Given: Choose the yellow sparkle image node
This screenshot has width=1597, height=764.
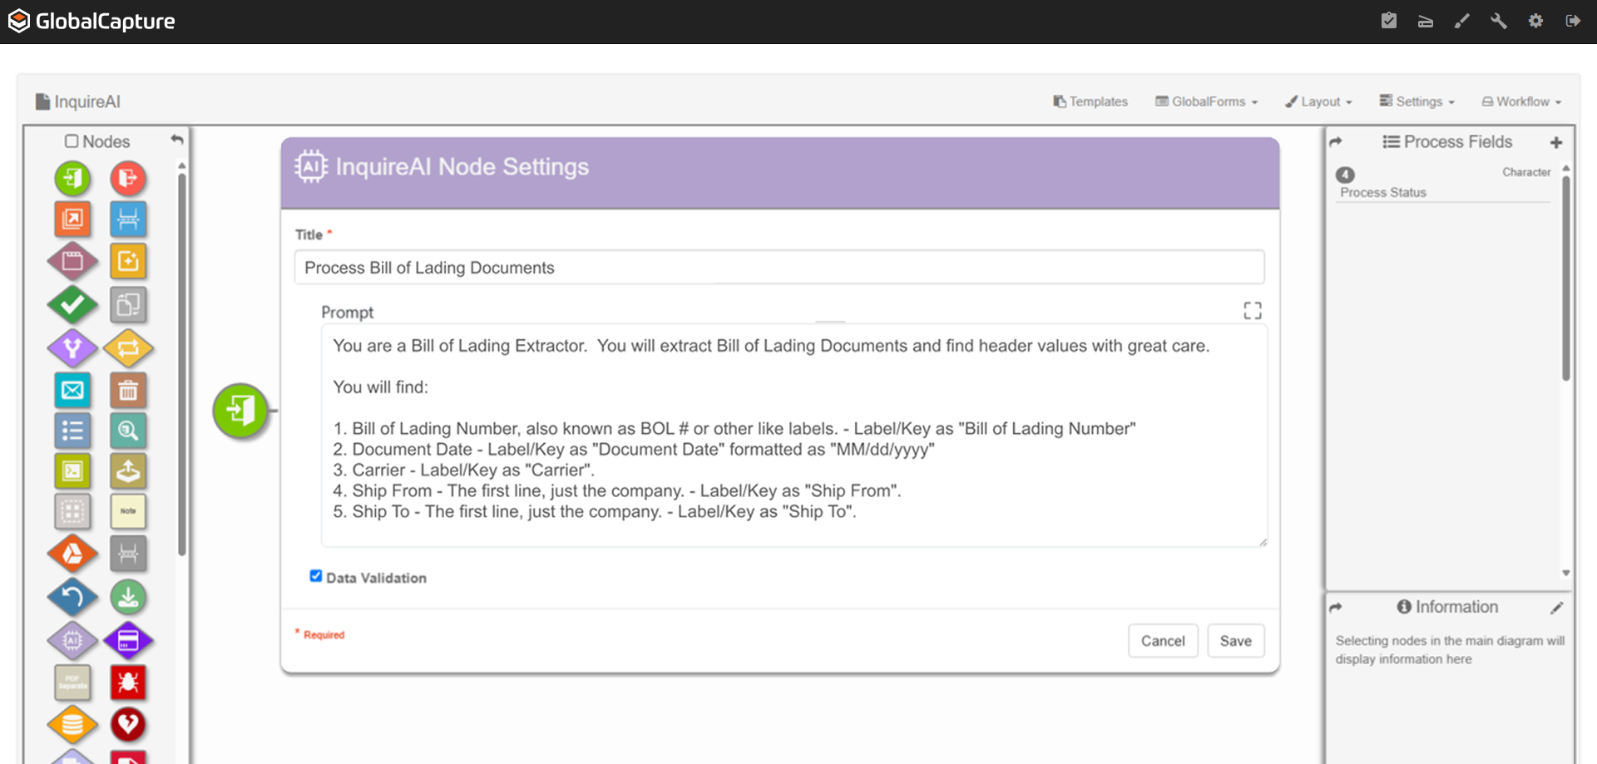Looking at the screenshot, I should pos(128,262).
